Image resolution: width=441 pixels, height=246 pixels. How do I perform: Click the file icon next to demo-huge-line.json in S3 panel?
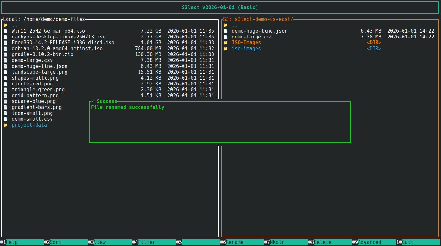226,31
